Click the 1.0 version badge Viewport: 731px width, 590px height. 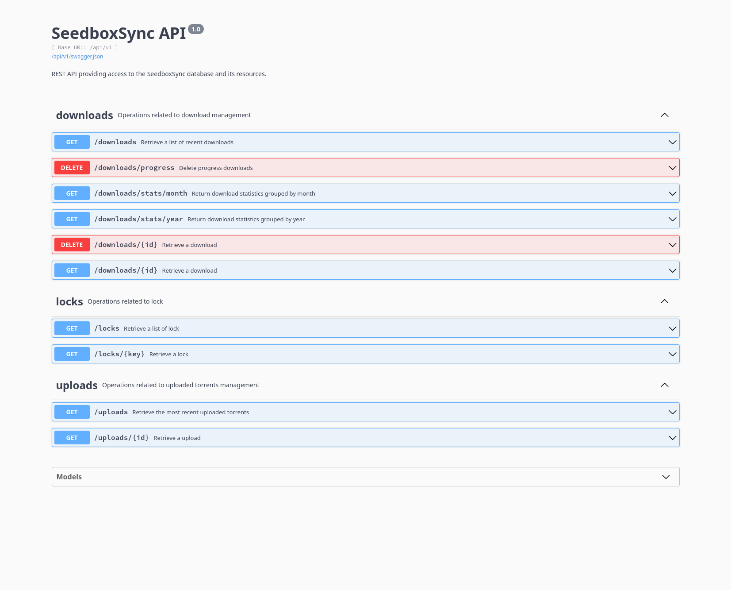(196, 29)
